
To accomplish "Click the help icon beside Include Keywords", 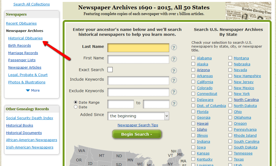I will pos(174,80).
